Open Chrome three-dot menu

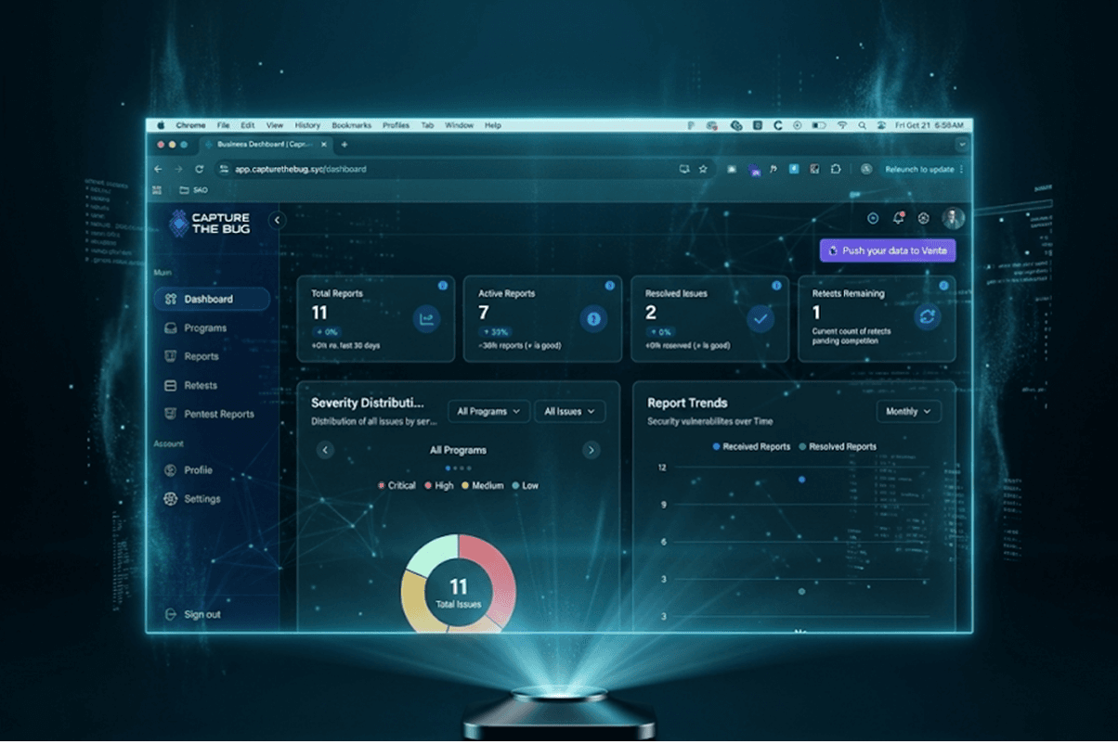[962, 169]
